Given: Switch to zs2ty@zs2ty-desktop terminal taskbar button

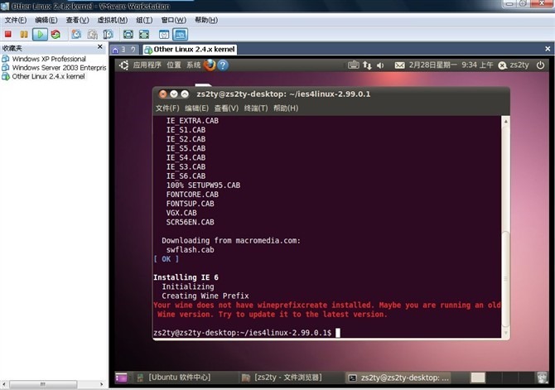Looking at the screenshot, I should (399, 378).
